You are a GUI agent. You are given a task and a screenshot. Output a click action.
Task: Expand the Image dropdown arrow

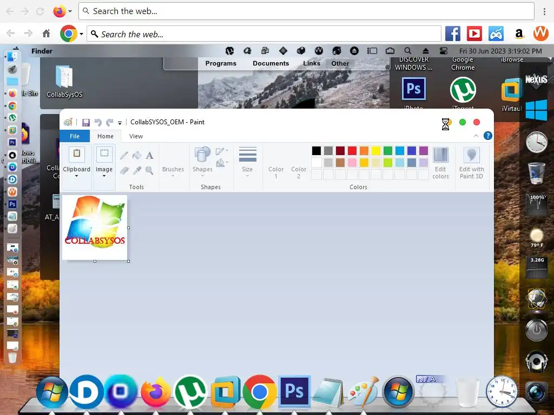pos(104,176)
